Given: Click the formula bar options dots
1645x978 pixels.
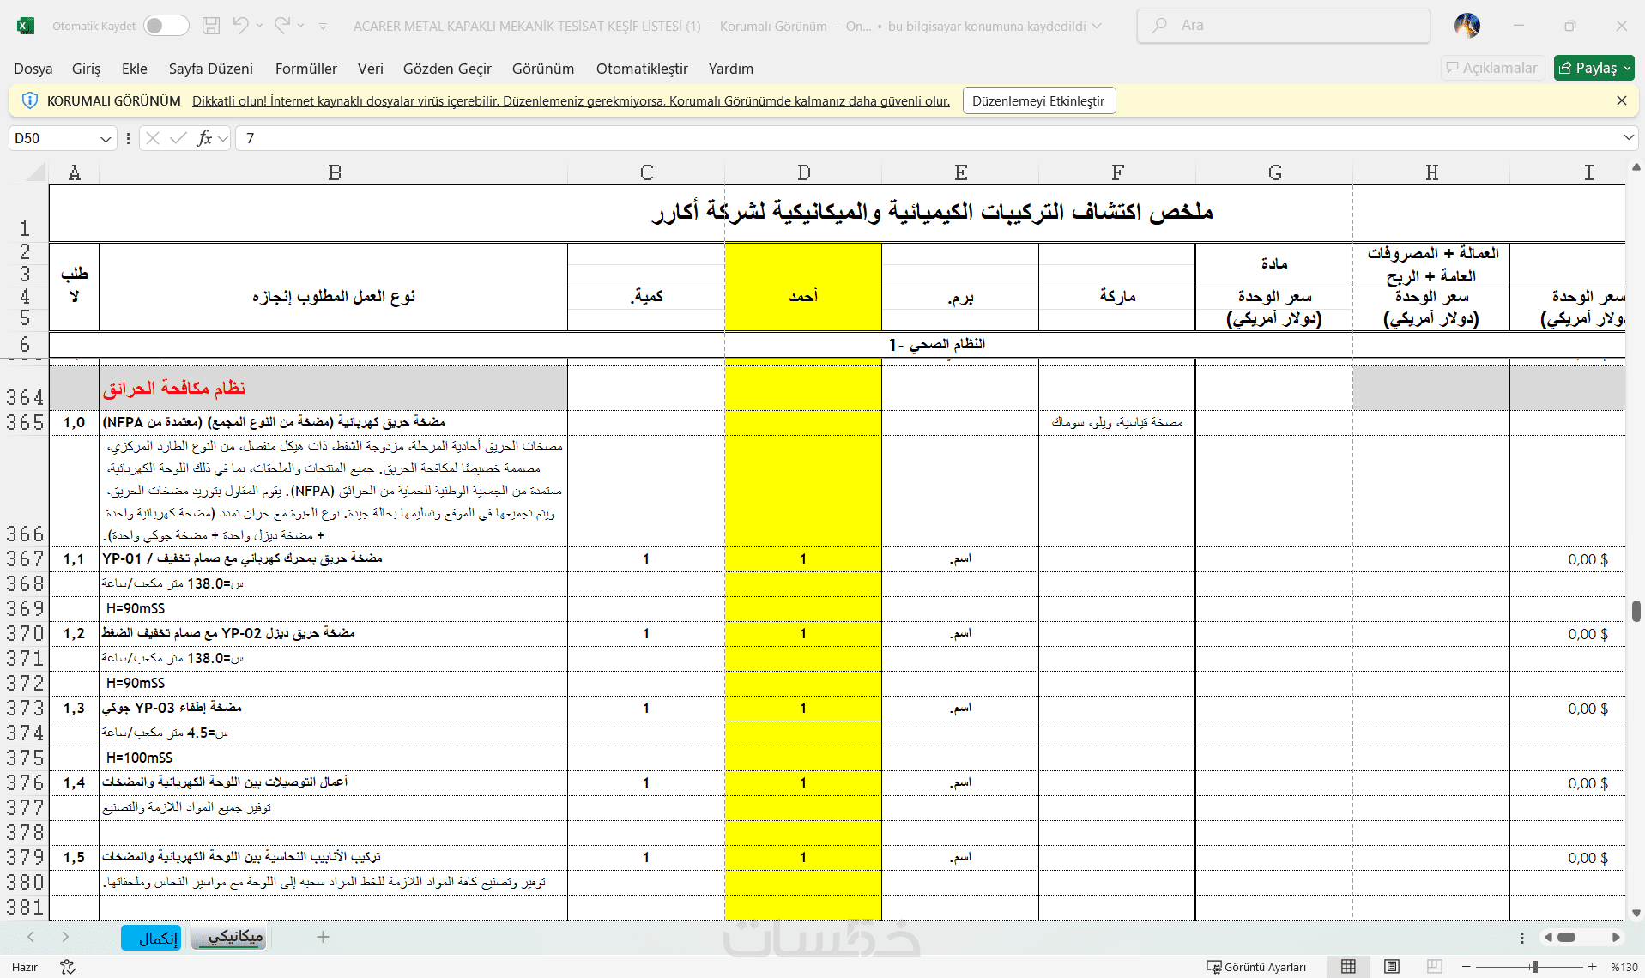Looking at the screenshot, I should [128, 138].
